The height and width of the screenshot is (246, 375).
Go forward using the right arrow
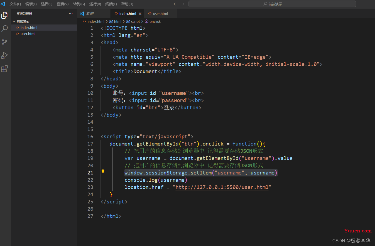[x=183, y=4]
